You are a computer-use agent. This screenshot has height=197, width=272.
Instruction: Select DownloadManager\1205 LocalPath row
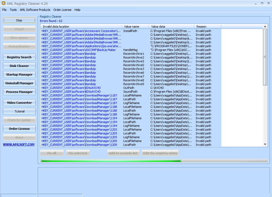(x=131, y=133)
